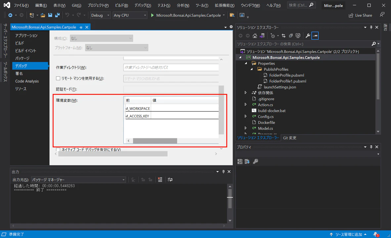Open Properties via the wrench icon
391x238 pixels.
pyautogui.click(x=308, y=36)
